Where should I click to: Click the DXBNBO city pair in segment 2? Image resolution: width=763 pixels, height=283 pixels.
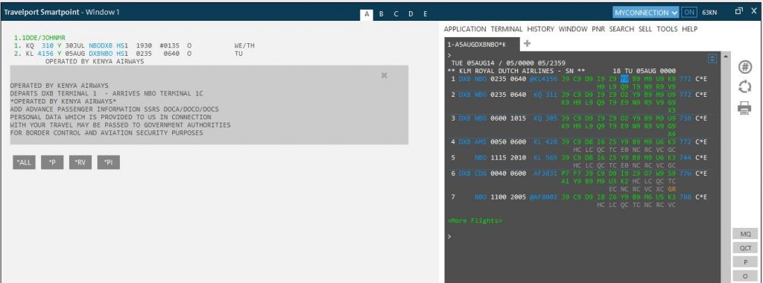point(101,54)
